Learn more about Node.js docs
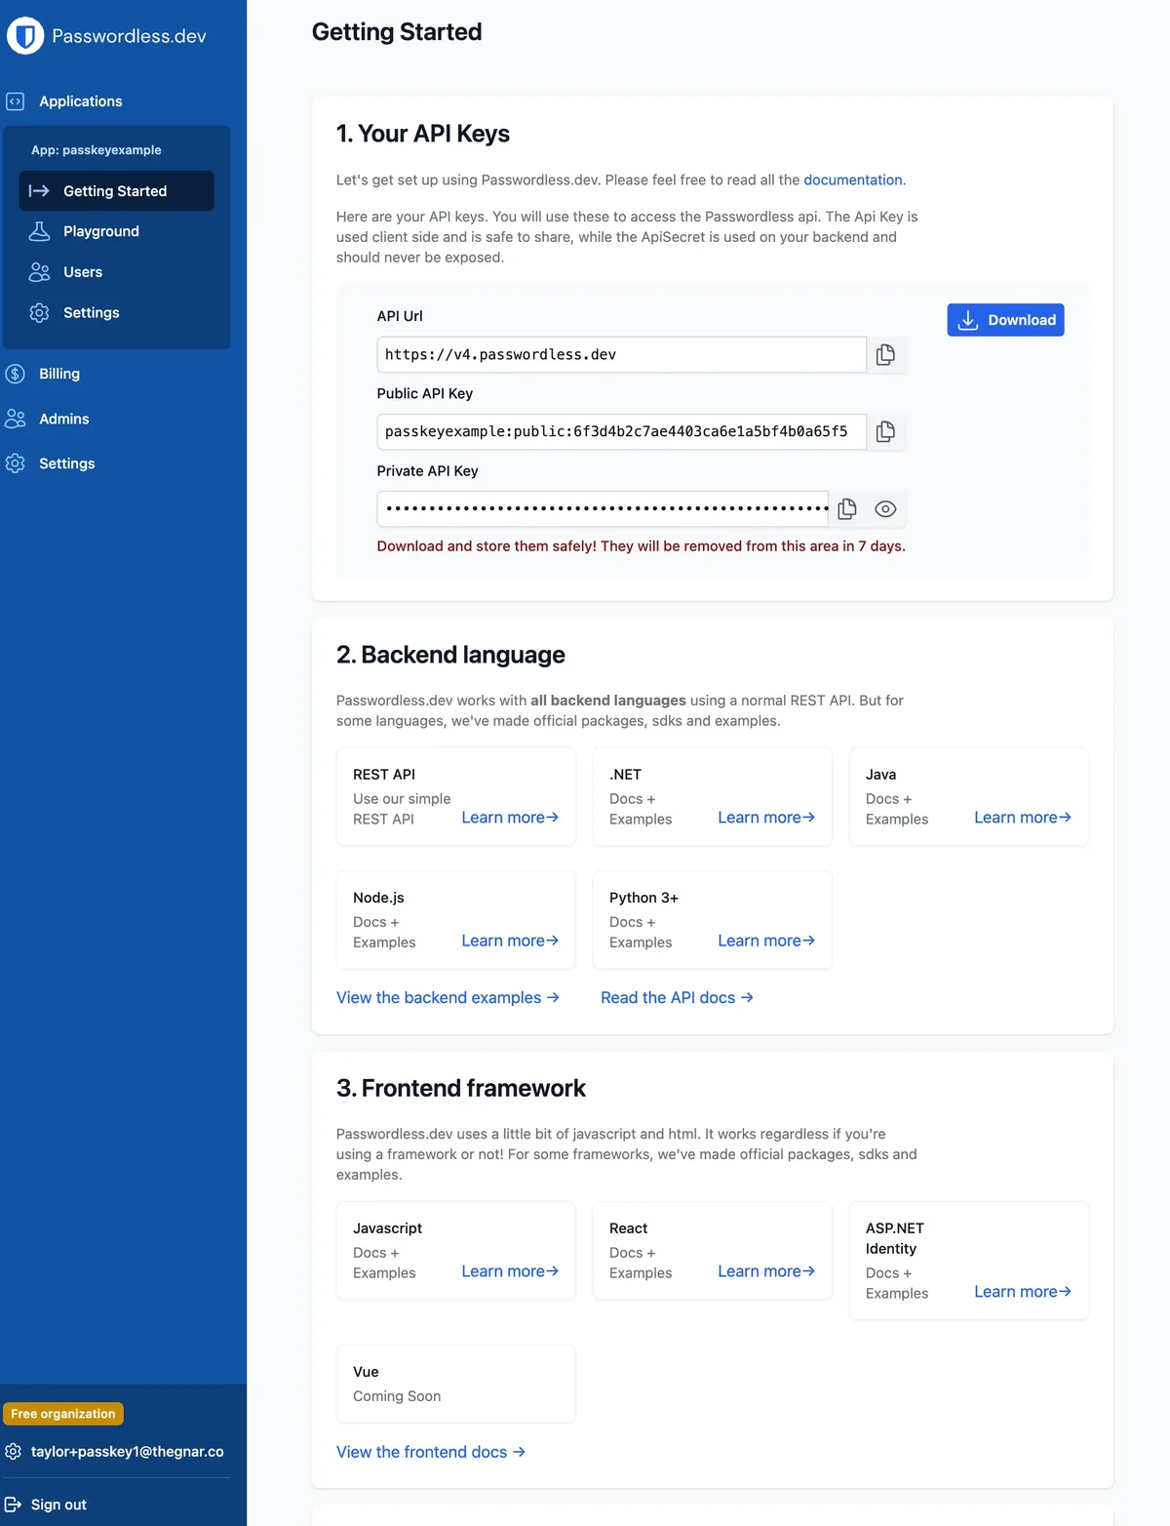Viewport: 1170px width, 1526px height. pyautogui.click(x=510, y=941)
